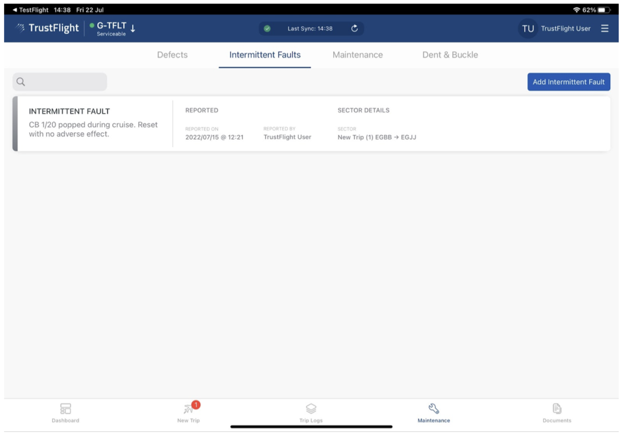Open the CB 1/20 intermittent fault card
The height and width of the screenshot is (440, 625).
[311, 124]
